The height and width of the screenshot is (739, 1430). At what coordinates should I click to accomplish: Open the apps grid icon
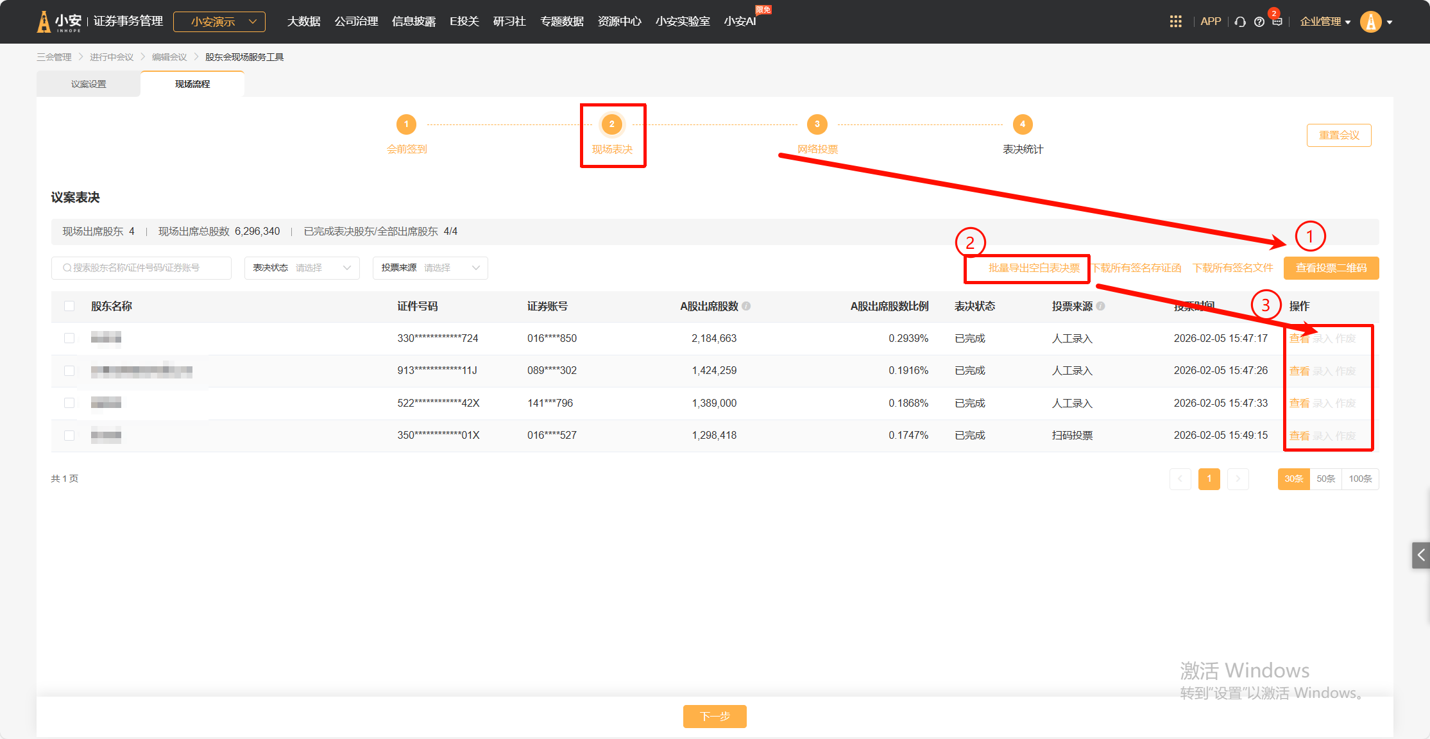[x=1175, y=22]
